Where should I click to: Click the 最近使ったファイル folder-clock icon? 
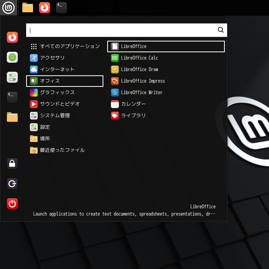tap(34, 150)
